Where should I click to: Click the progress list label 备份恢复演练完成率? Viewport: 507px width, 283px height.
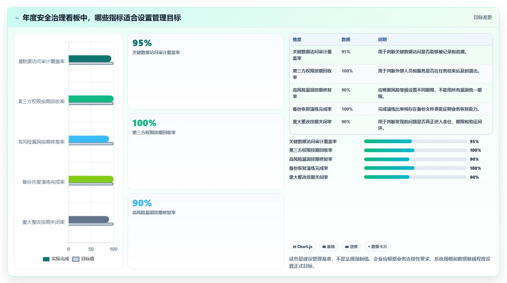coord(309,168)
